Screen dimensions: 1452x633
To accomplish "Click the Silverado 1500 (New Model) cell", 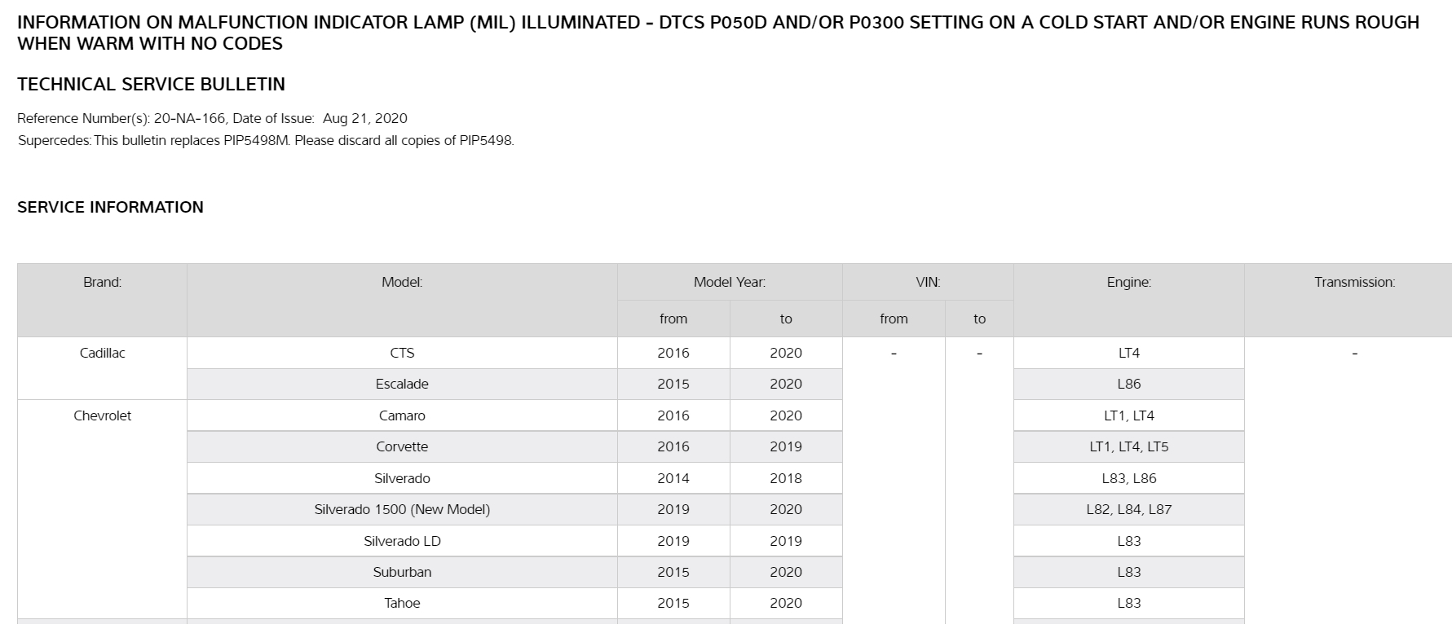I will pyautogui.click(x=402, y=510).
